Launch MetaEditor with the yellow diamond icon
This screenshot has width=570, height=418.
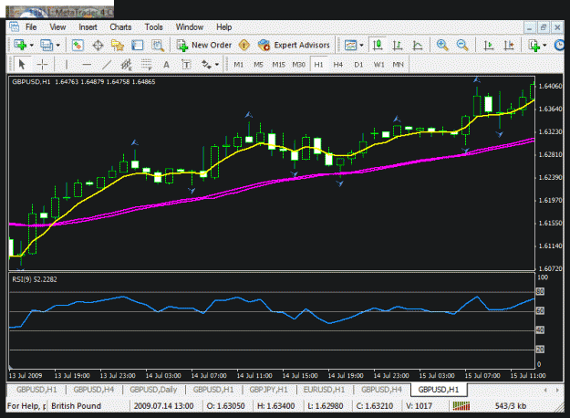[x=244, y=45]
